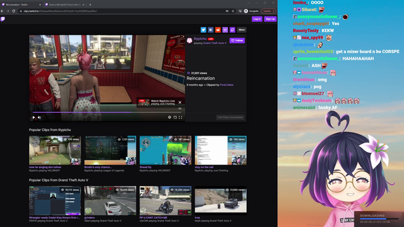Open the media control icon in toolbar
The image size is (404, 227).
pos(240,11)
